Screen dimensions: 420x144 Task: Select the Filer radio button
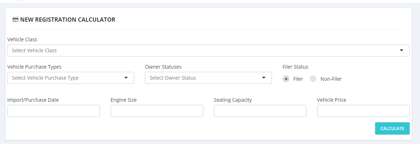[x=286, y=79]
